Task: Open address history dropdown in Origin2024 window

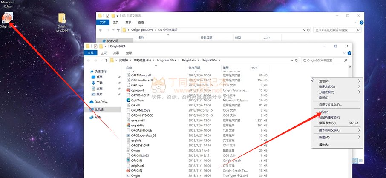Action: 292,60
